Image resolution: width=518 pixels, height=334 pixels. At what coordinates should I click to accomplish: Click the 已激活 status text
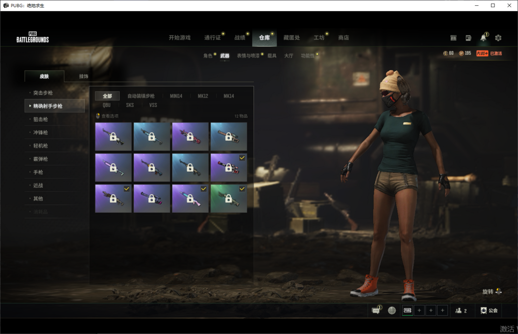click(496, 54)
